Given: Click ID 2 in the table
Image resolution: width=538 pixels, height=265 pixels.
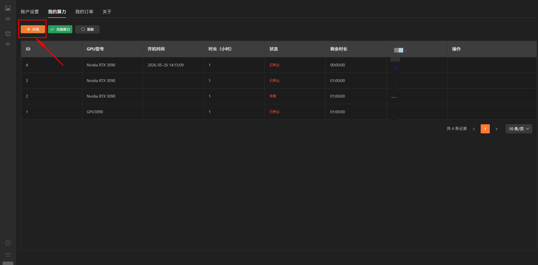Looking at the screenshot, I should tap(27, 96).
